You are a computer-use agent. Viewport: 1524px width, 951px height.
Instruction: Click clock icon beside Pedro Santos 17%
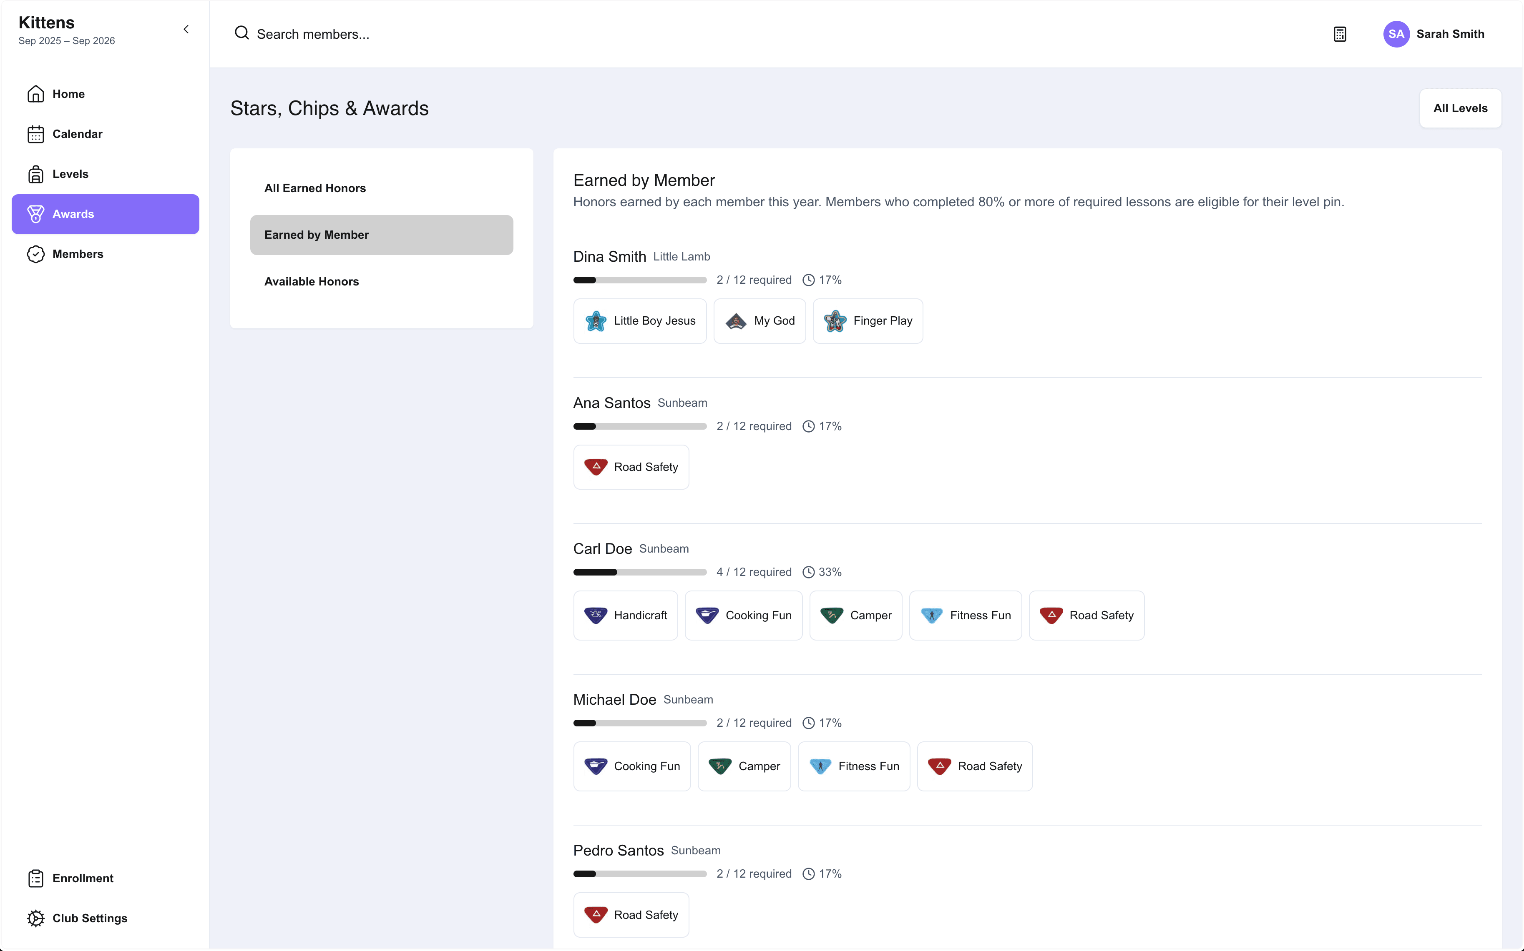point(808,874)
